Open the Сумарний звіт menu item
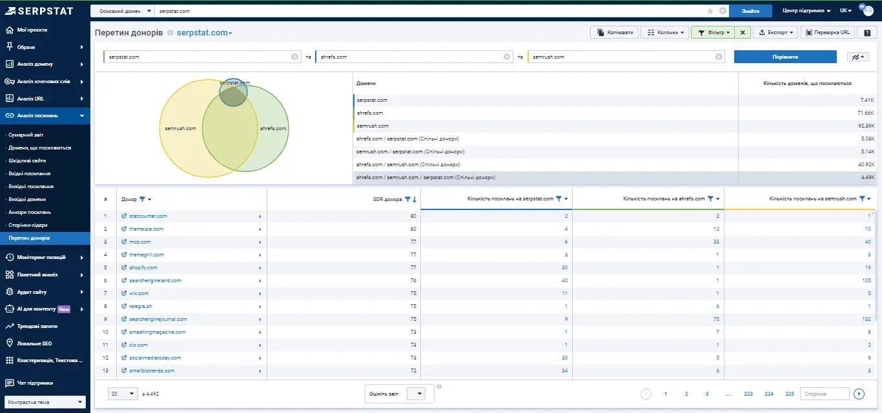Image resolution: width=882 pixels, height=413 pixels. pos(26,135)
